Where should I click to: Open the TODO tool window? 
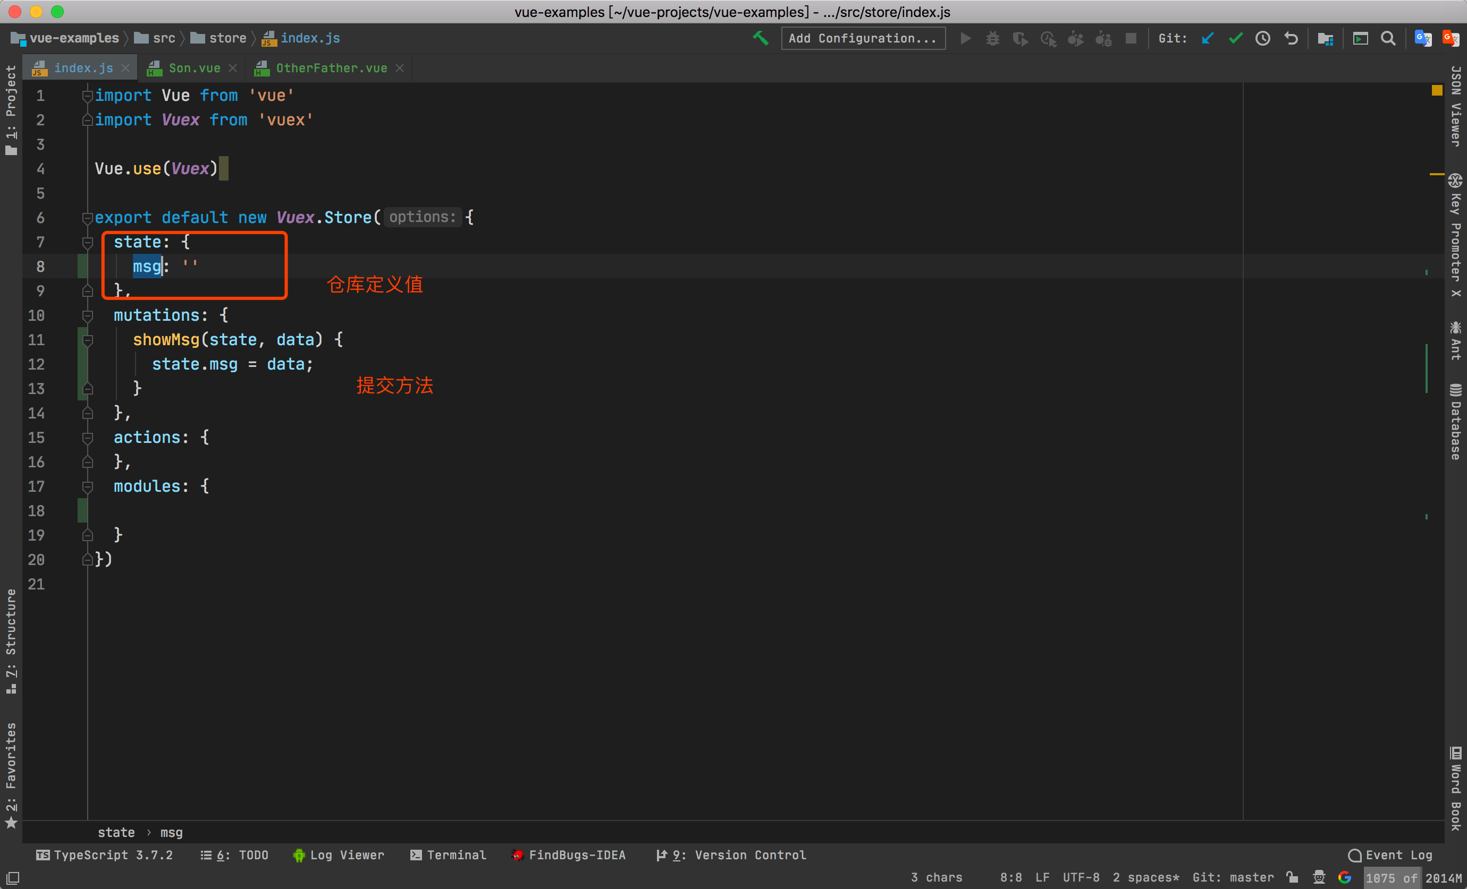234,855
